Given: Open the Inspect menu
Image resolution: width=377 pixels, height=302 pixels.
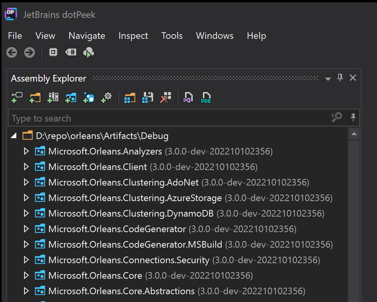Looking at the screenshot, I should coord(133,36).
